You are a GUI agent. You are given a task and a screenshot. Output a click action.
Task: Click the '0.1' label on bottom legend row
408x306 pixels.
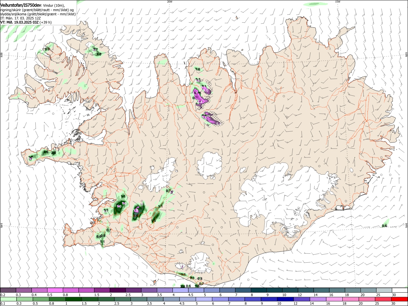3,304
